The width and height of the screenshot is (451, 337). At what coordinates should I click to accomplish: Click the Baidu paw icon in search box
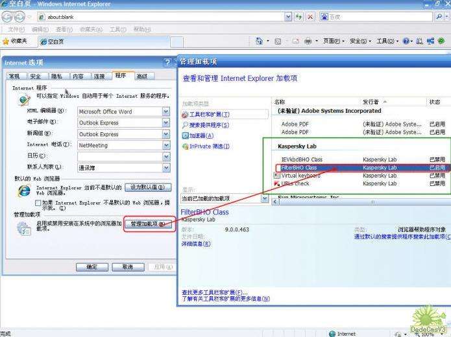(324, 17)
